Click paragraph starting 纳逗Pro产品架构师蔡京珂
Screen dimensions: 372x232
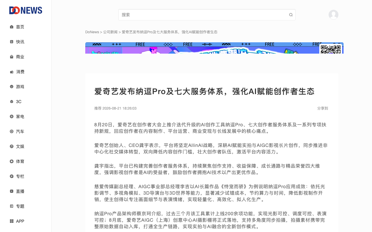click(x=211, y=220)
